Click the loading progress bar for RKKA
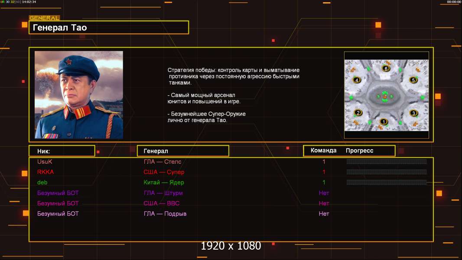This screenshot has height=260, width=462. [x=387, y=172]
